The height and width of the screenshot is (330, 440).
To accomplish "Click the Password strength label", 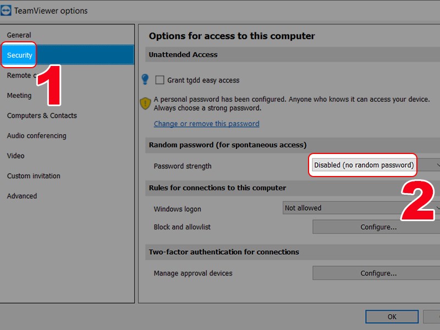I will pyautogui.click(x=183, y=166).
